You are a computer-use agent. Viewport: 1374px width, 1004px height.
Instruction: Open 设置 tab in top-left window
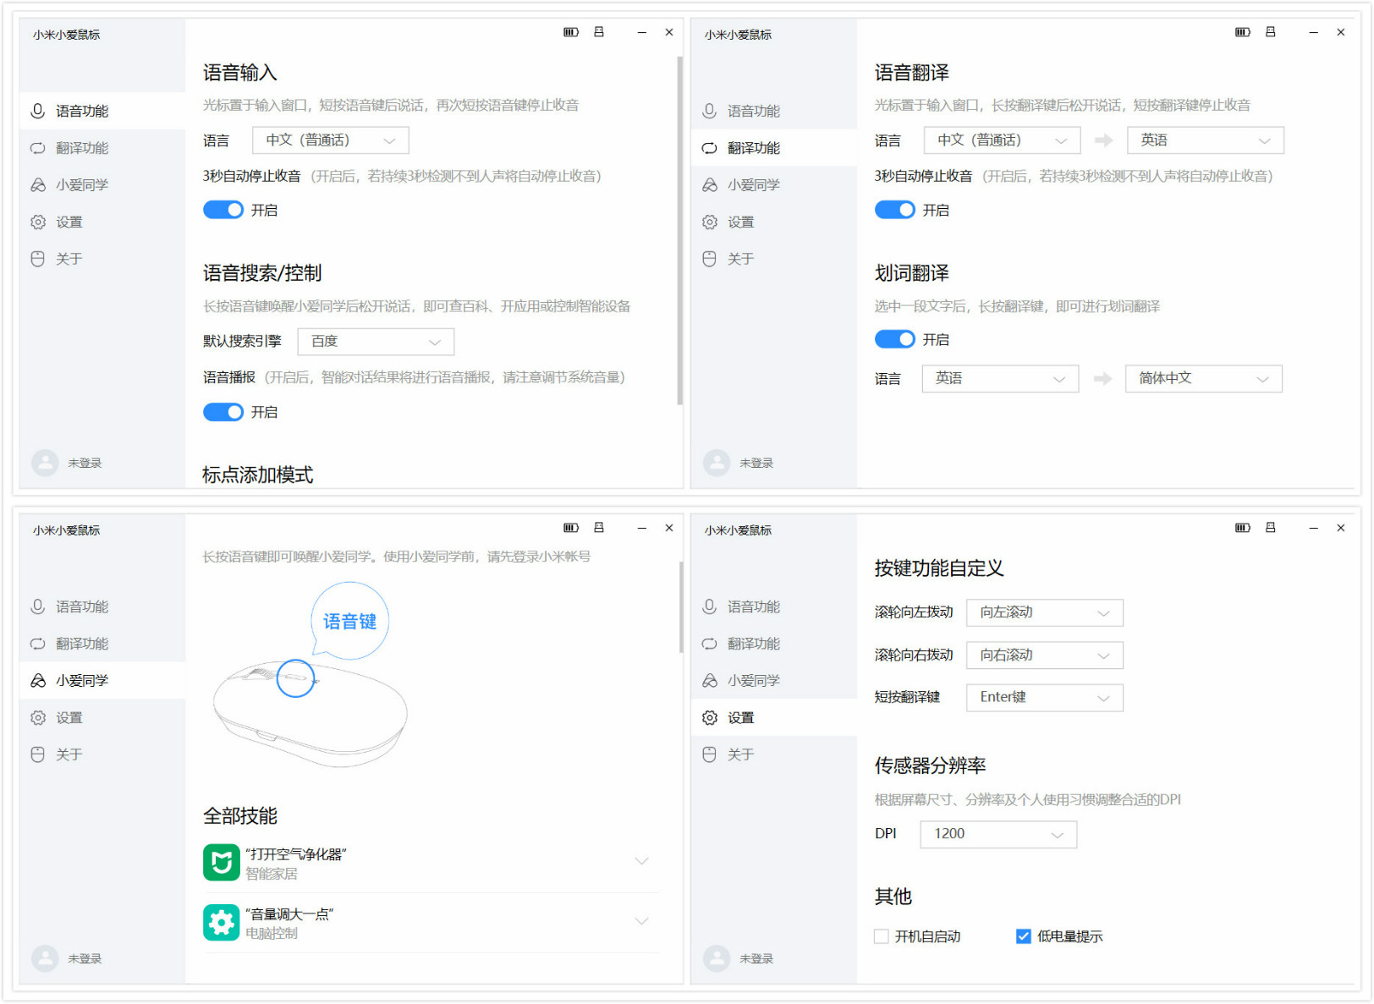[102, 222]
